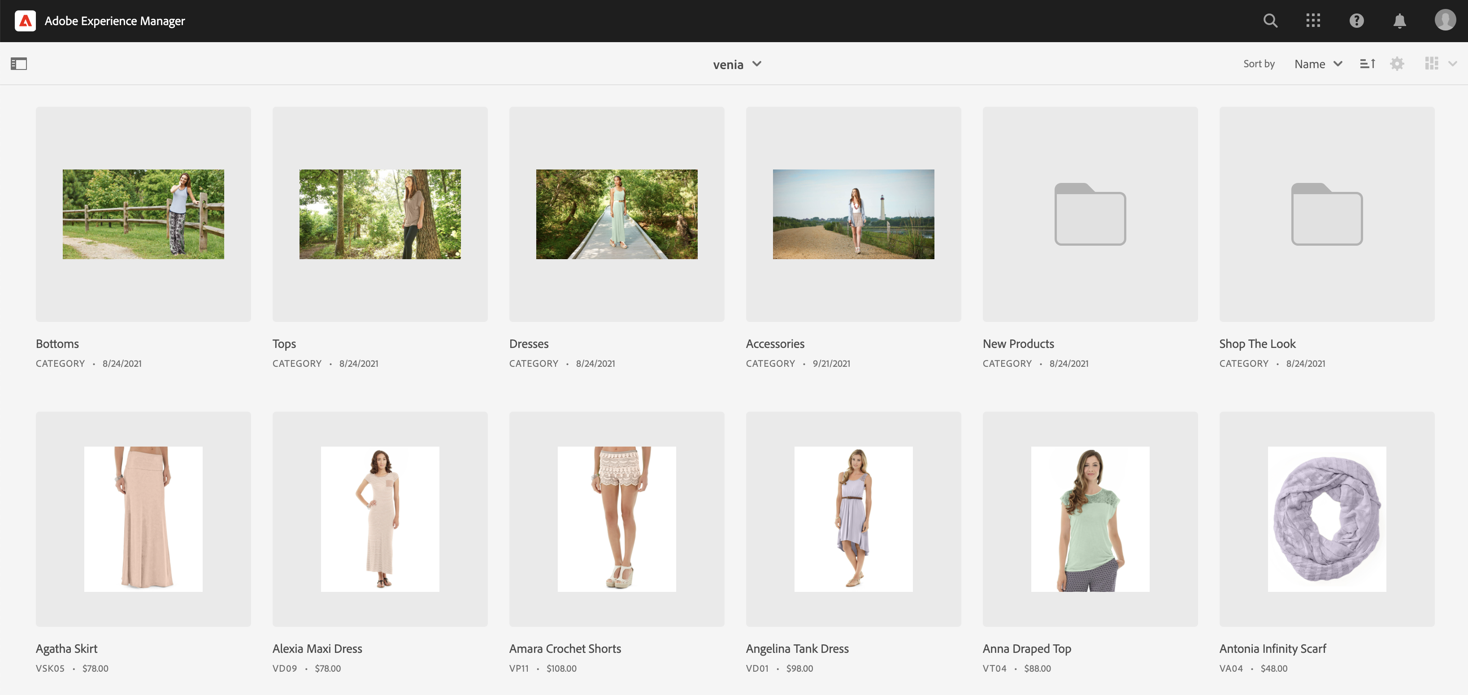Click the Anna Draped Top title
The width and height of the screenshot is (1468, 695).
click(x=1026, y=649)
